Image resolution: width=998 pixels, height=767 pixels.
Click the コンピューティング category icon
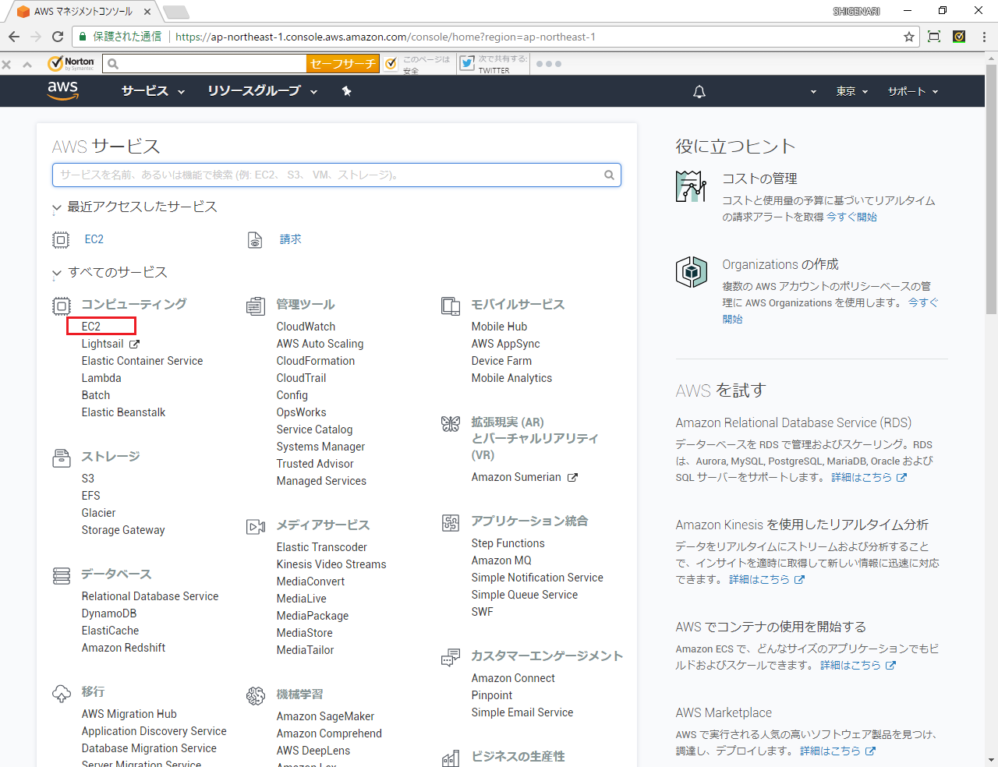[61, 306]
